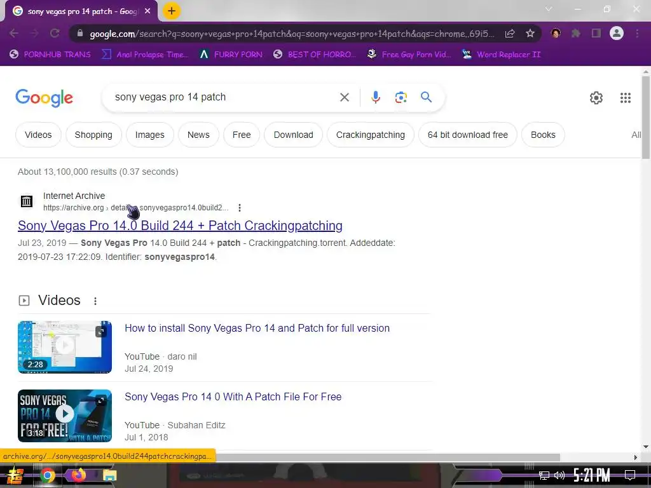Open the Videos section three-dot menu

pos(95,301)
